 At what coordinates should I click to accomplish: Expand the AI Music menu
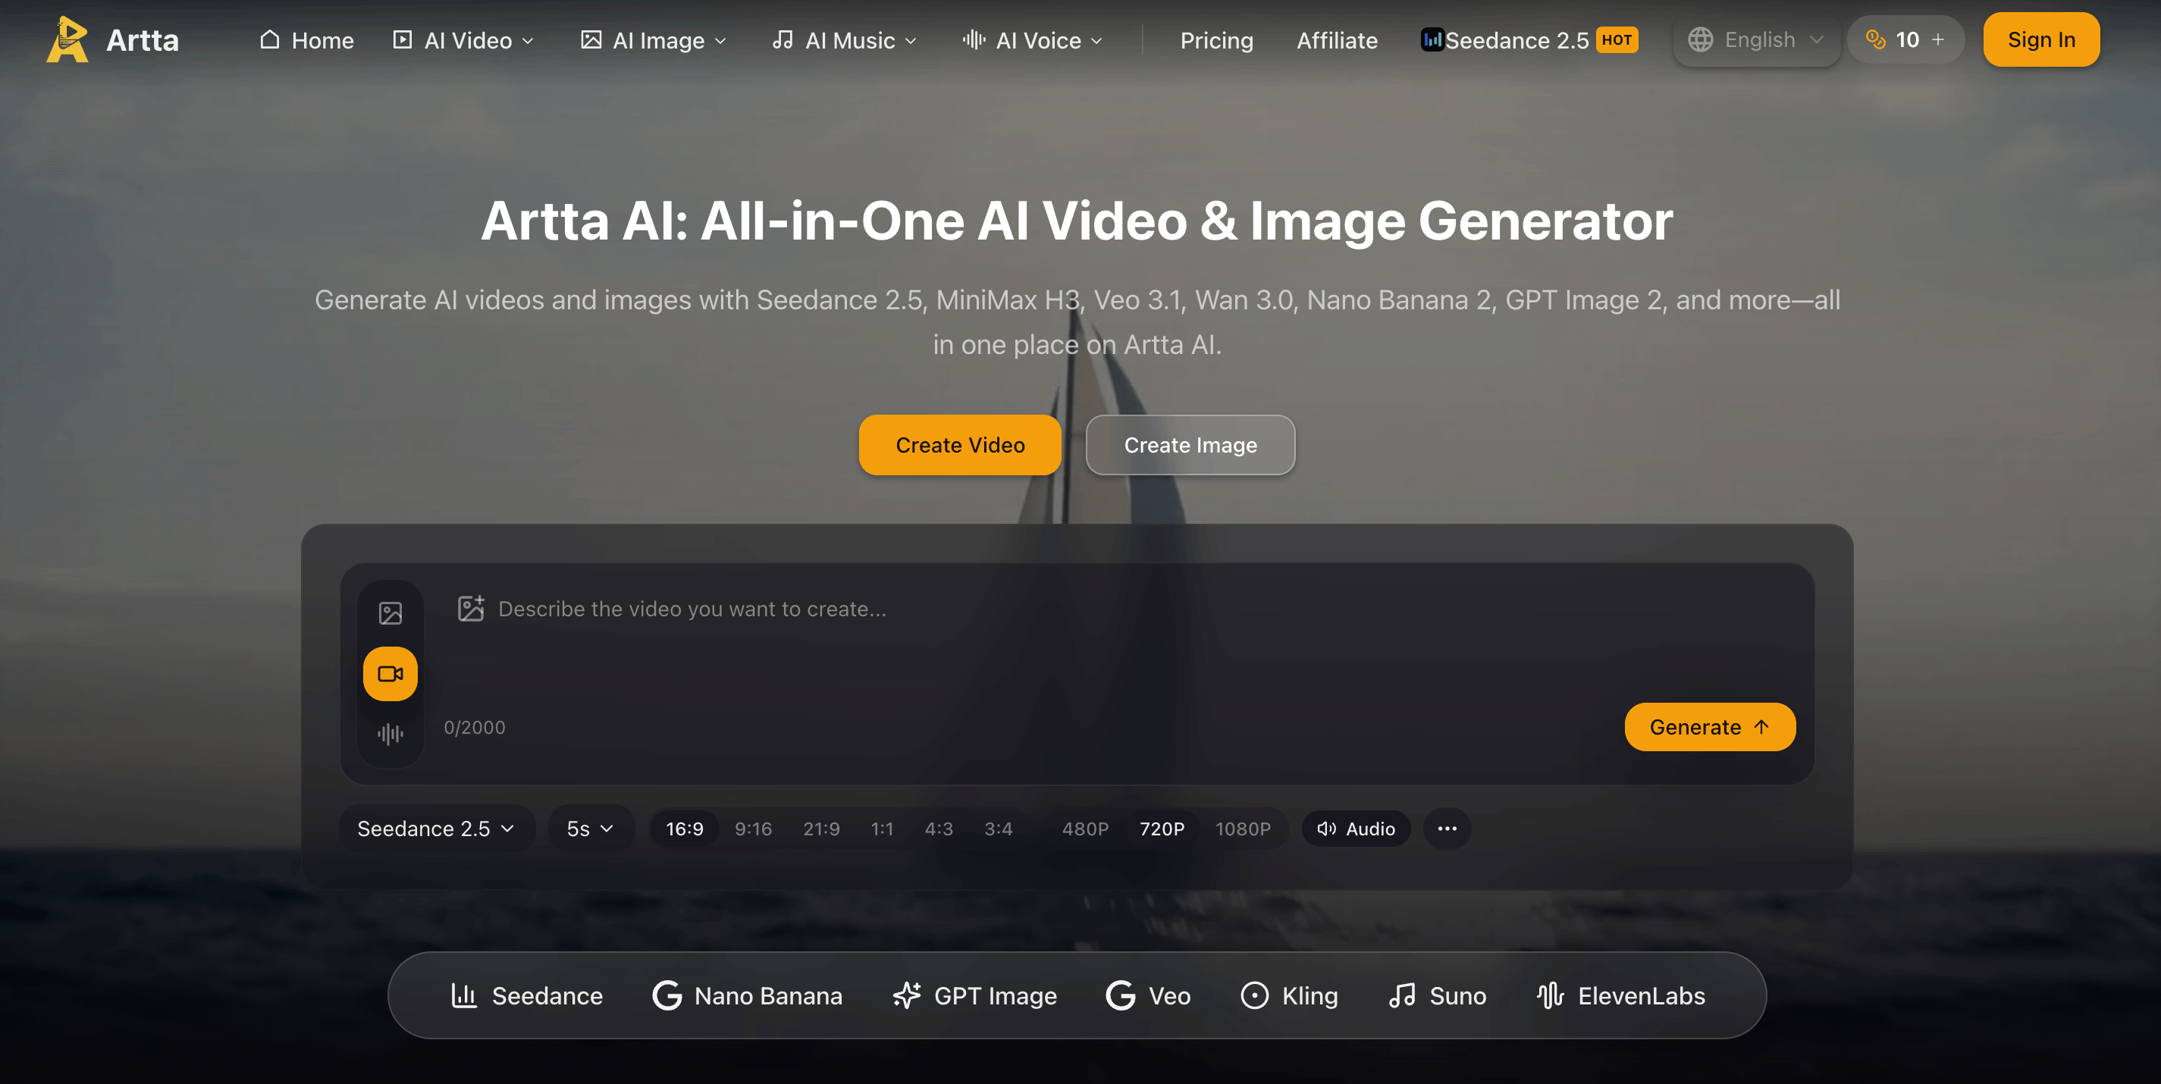coord(845,39)
